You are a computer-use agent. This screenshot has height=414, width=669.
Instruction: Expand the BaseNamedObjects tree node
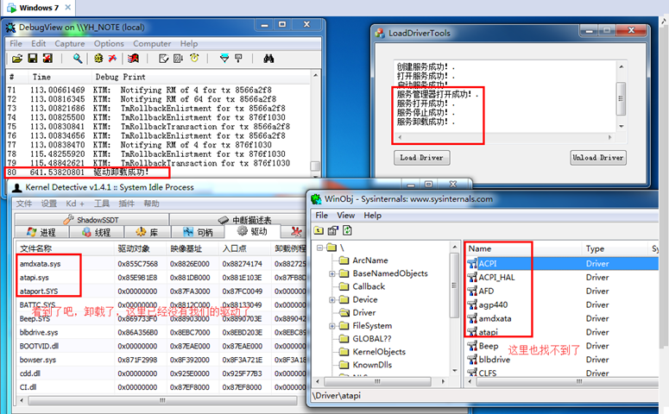click(332, 273)
